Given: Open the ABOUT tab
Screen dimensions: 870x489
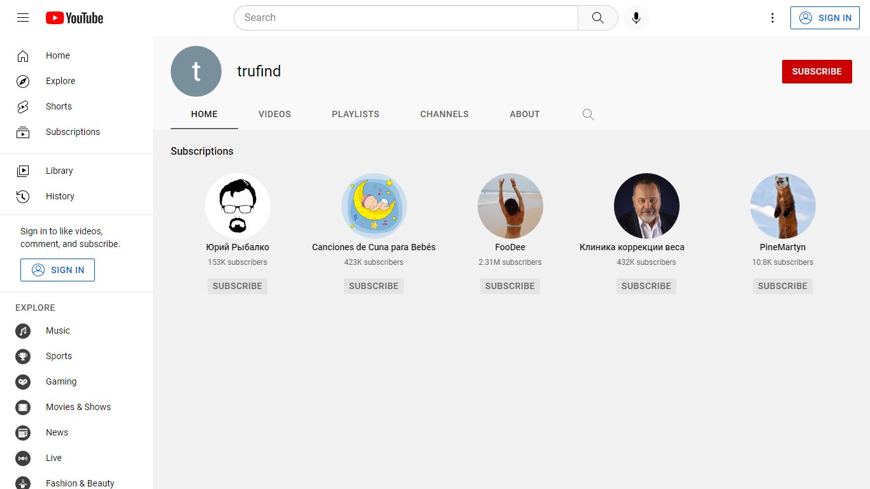Looking at the screenshot, I should click(525, 114).
